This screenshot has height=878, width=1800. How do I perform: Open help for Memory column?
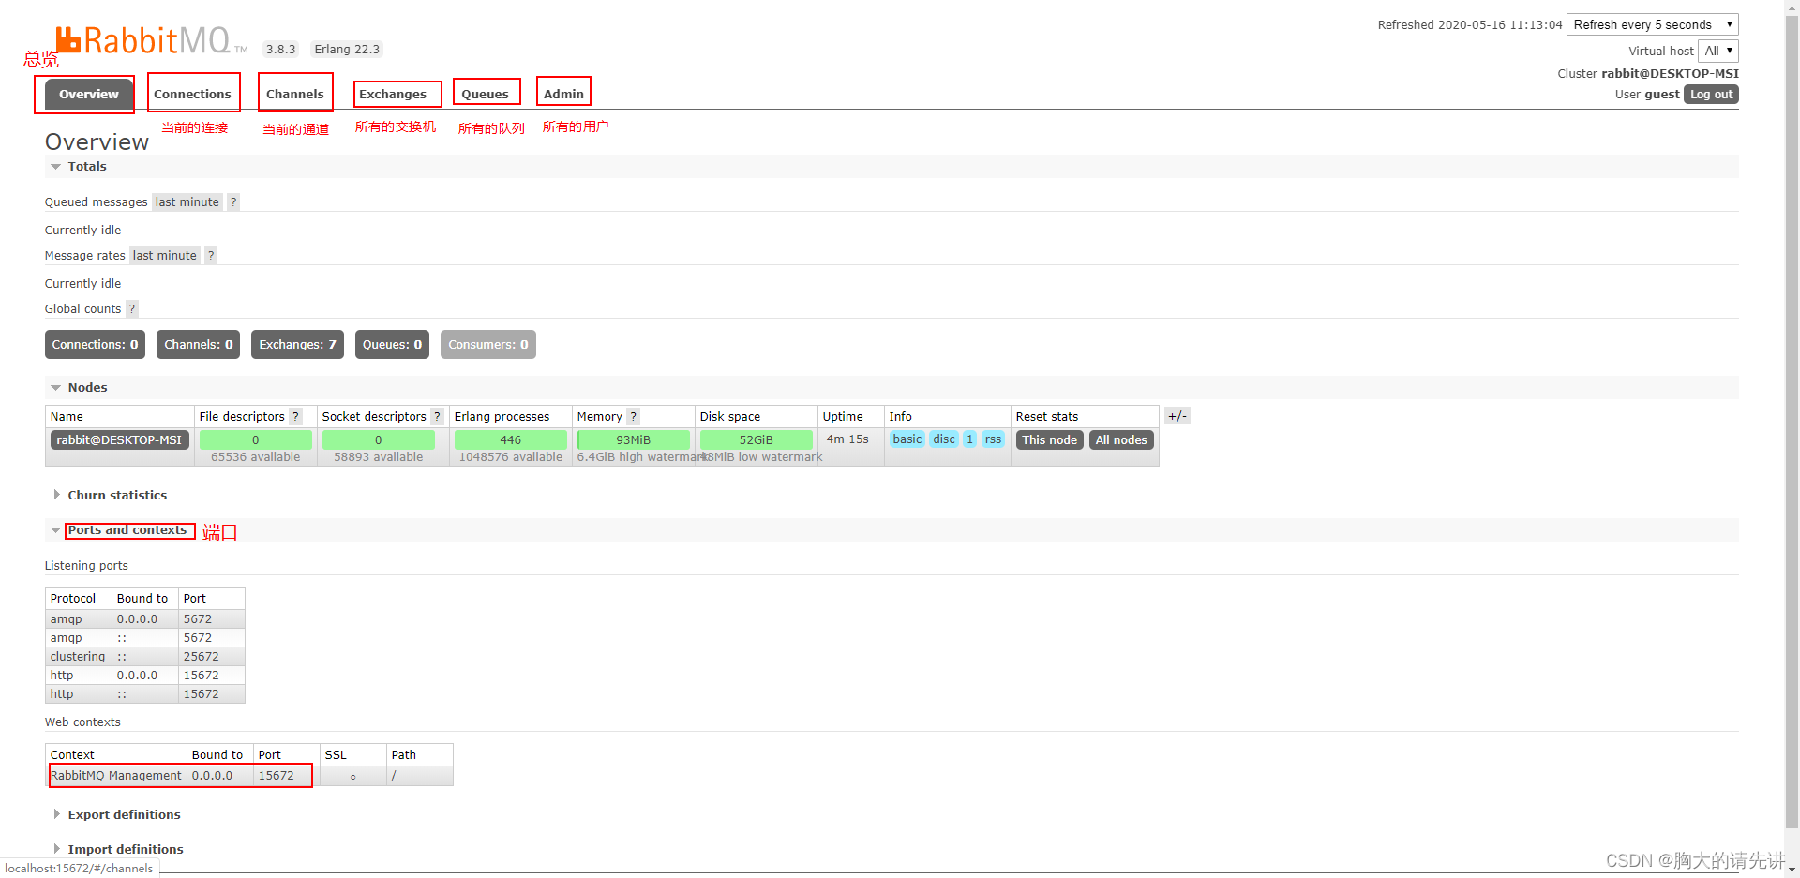point(634,416)
